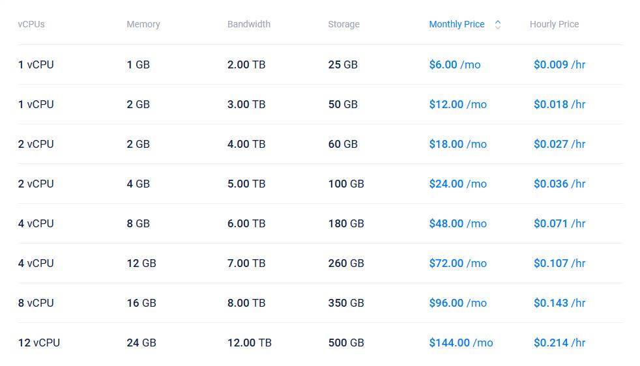Pick the $48.00 /mo plan price
This screenshot has height=366, width=640.
pos(458,223)
